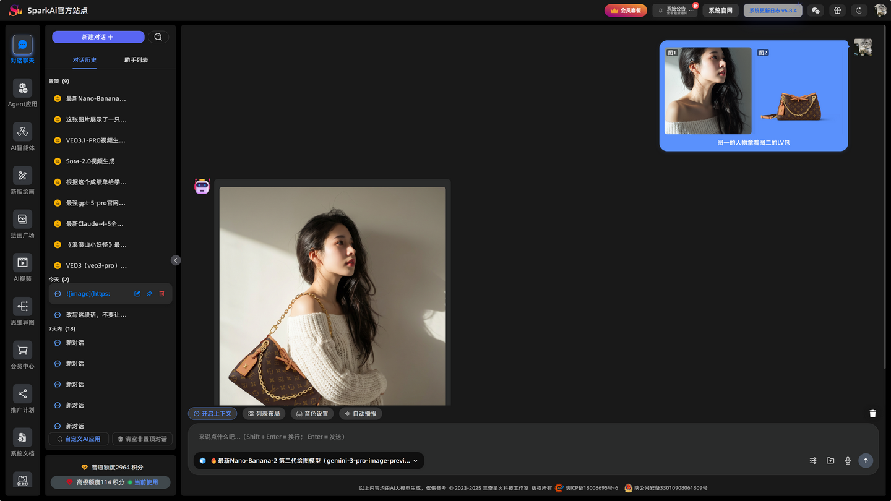Open 会员中心 shopping cart icon
The width and height of the screenshot is (891, 501).
pyautogui.click(x=22, y=350)
